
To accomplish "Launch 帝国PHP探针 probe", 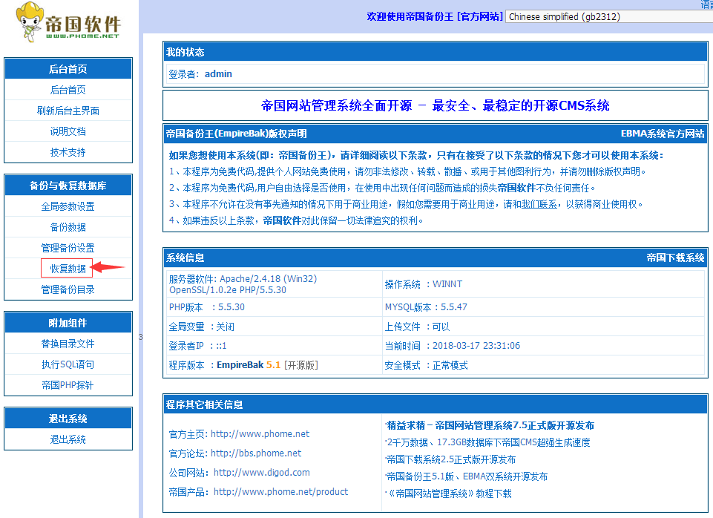I will (x=68, y=385).
